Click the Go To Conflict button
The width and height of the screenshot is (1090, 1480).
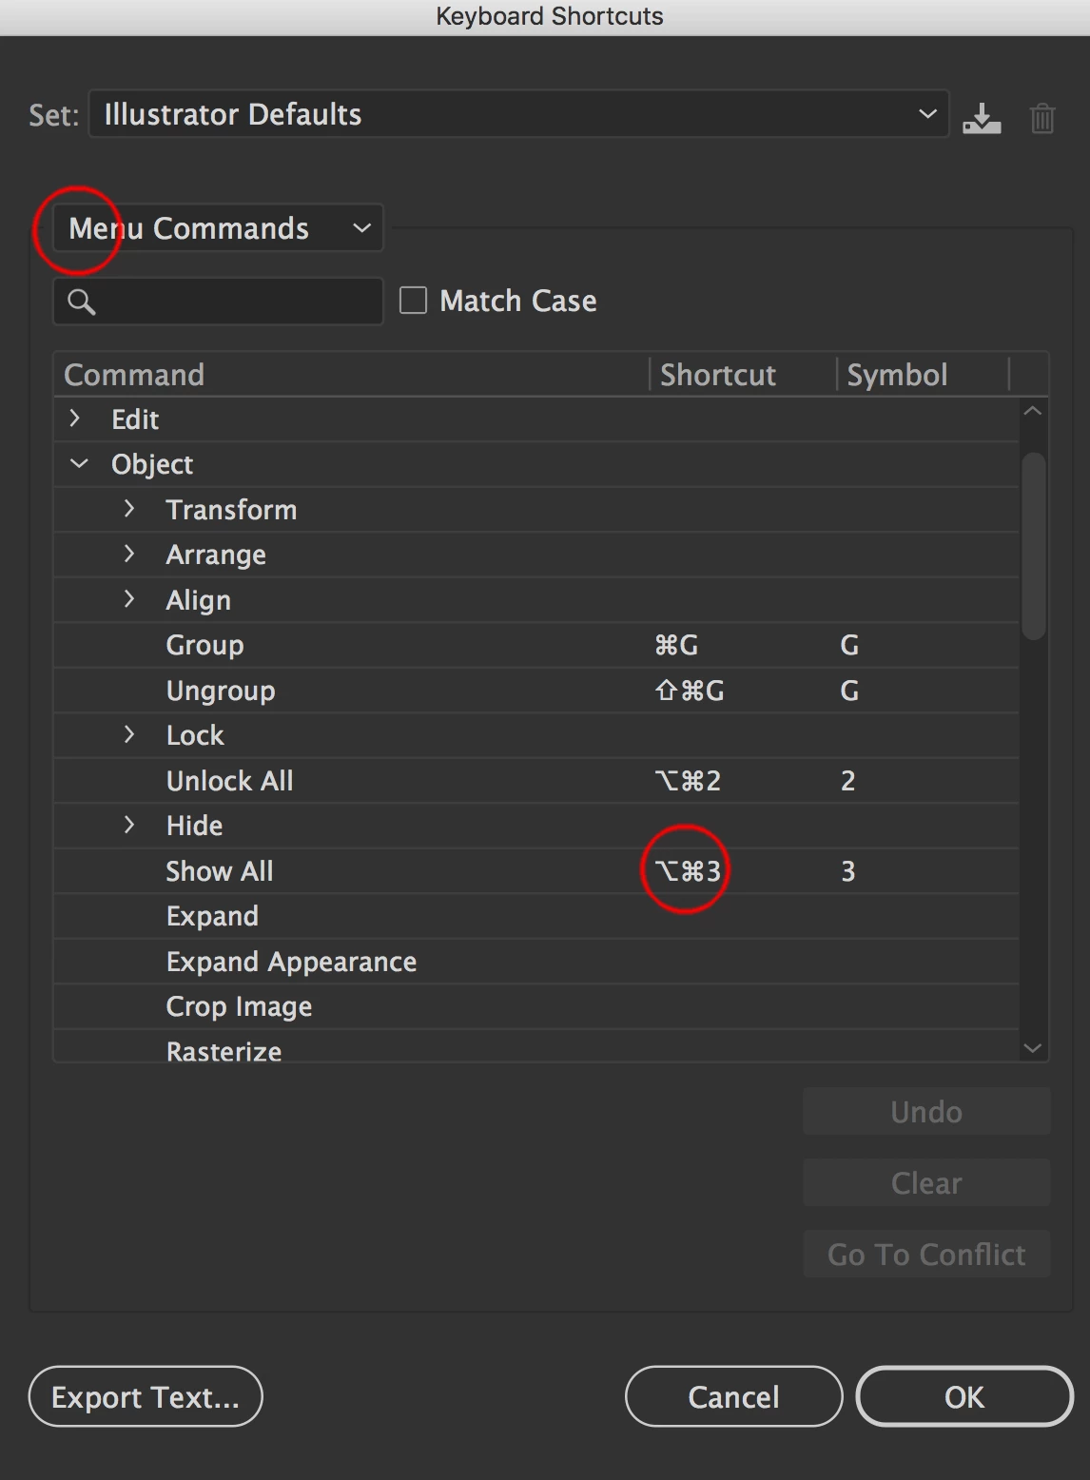pos(926,1255)
